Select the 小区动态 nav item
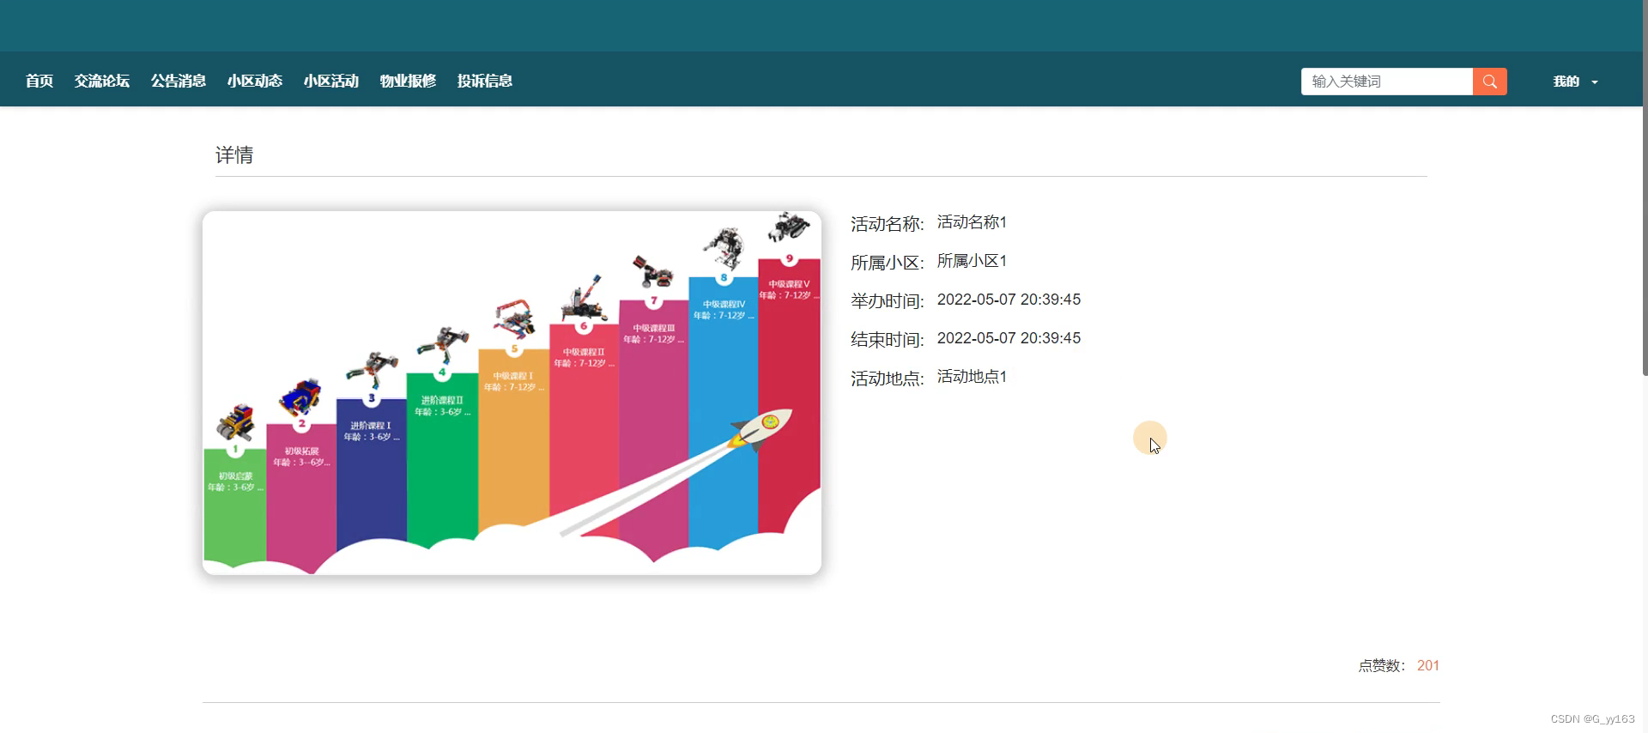 click(255, 81)
